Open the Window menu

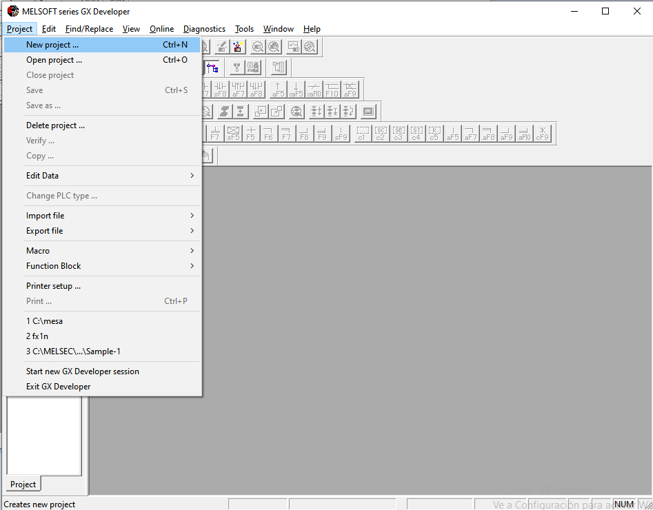(x=278, y=29)
